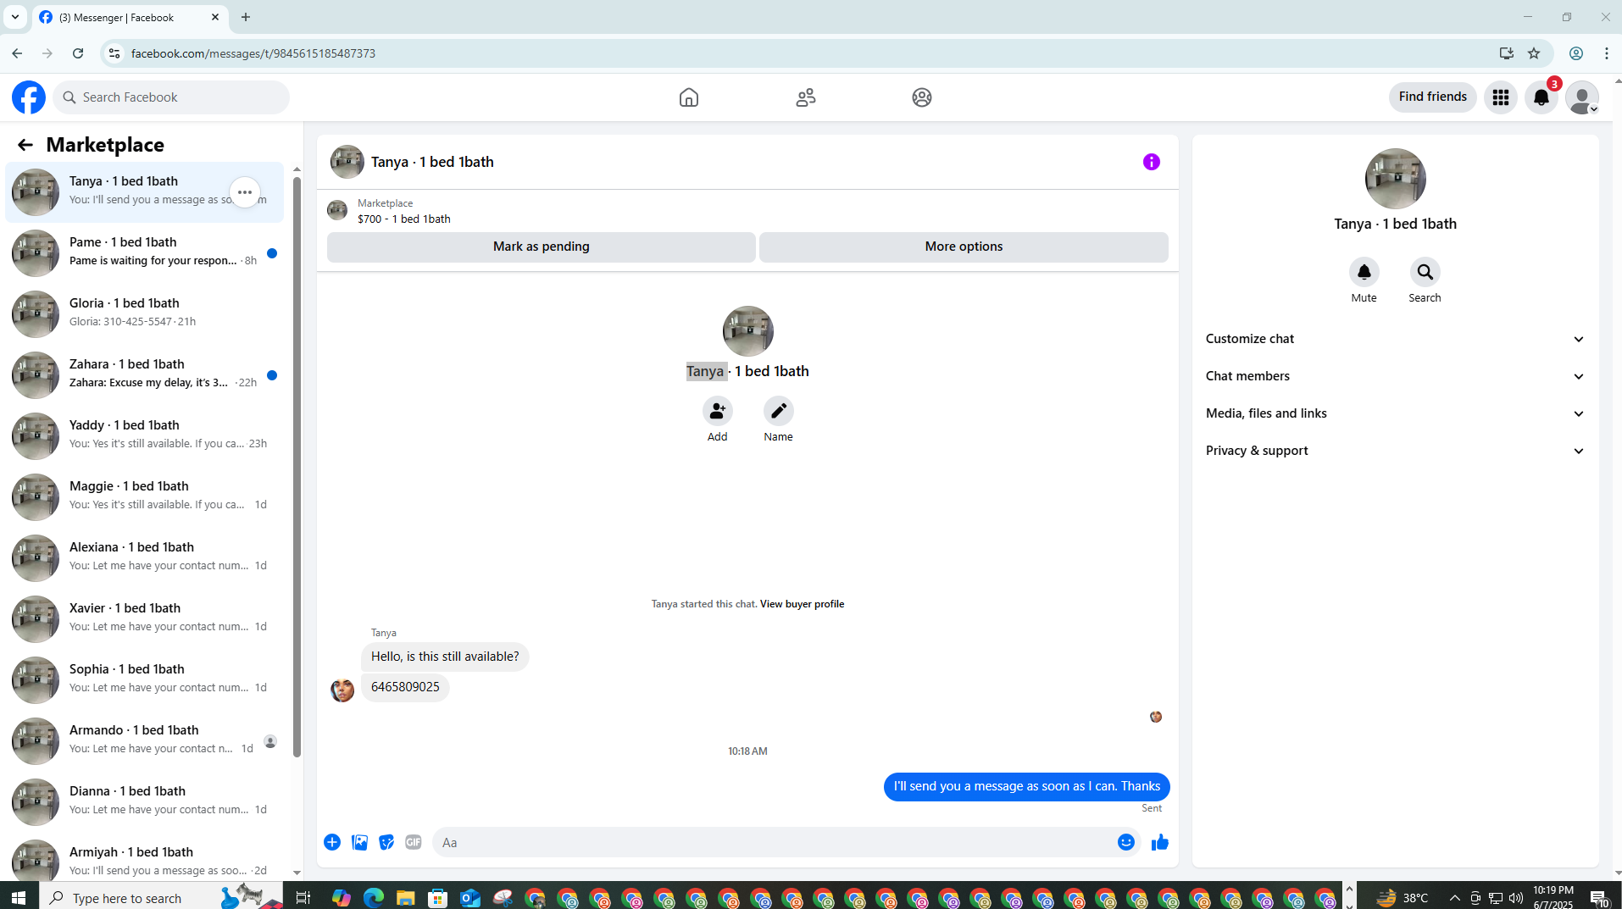Click the Facebook logo

point(29,97)
